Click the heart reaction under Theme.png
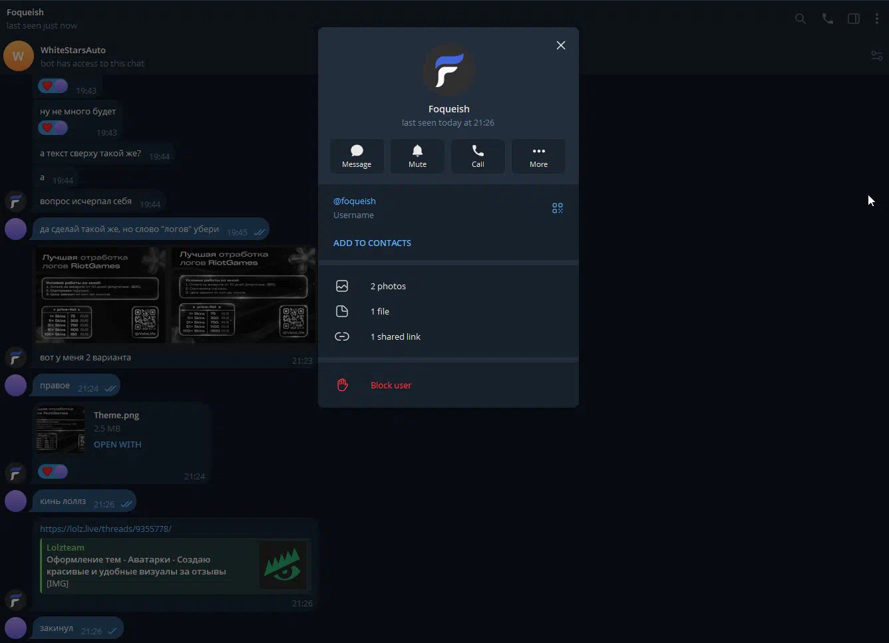The height and width of the screenshot is (643, 889). click(53, 471)
